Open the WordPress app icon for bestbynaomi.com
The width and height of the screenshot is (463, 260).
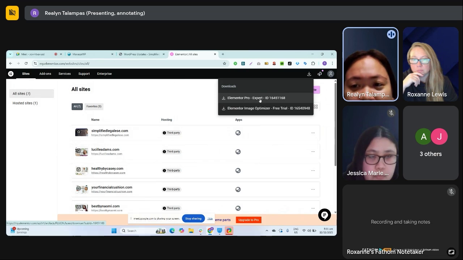point(238,208)
